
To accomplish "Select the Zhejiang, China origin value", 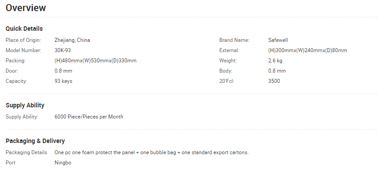I will 72,40.
